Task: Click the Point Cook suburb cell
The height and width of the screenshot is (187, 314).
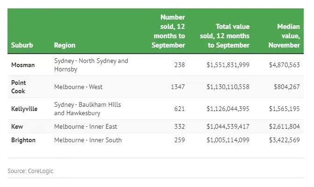Action: pos(19,86)
